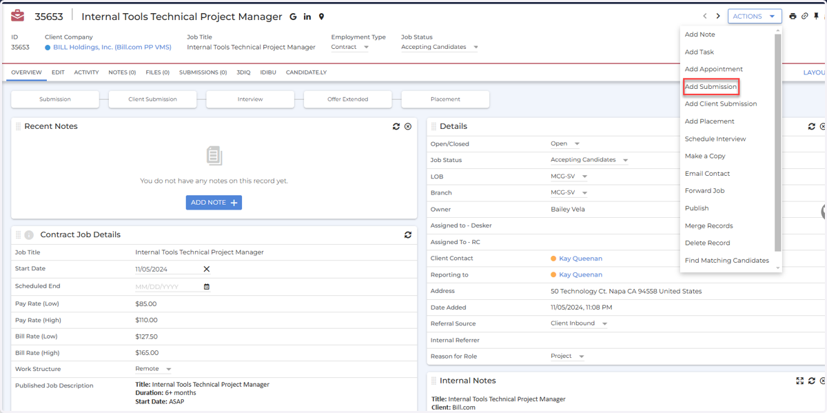Choose Delete Record menu item
The image size is (827, 413).
pyautogui.click(x=707, y=243)
